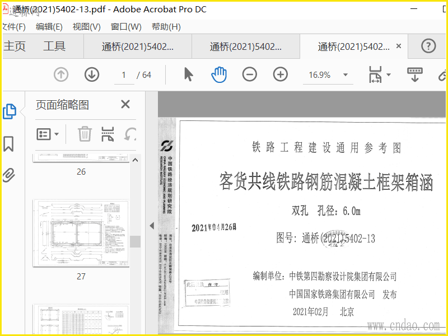The width and height of the screenshot is (448, 336).
Task: Click document title 客货共线铁路钢筋混凝土框架箱涵
Action: [326, 181]
